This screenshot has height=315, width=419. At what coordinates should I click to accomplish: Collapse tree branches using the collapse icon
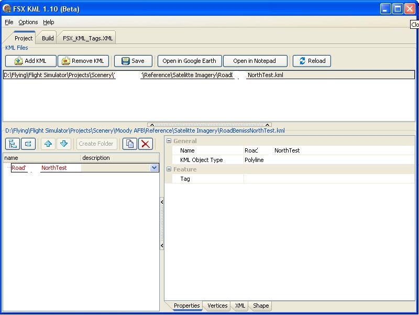28,144
